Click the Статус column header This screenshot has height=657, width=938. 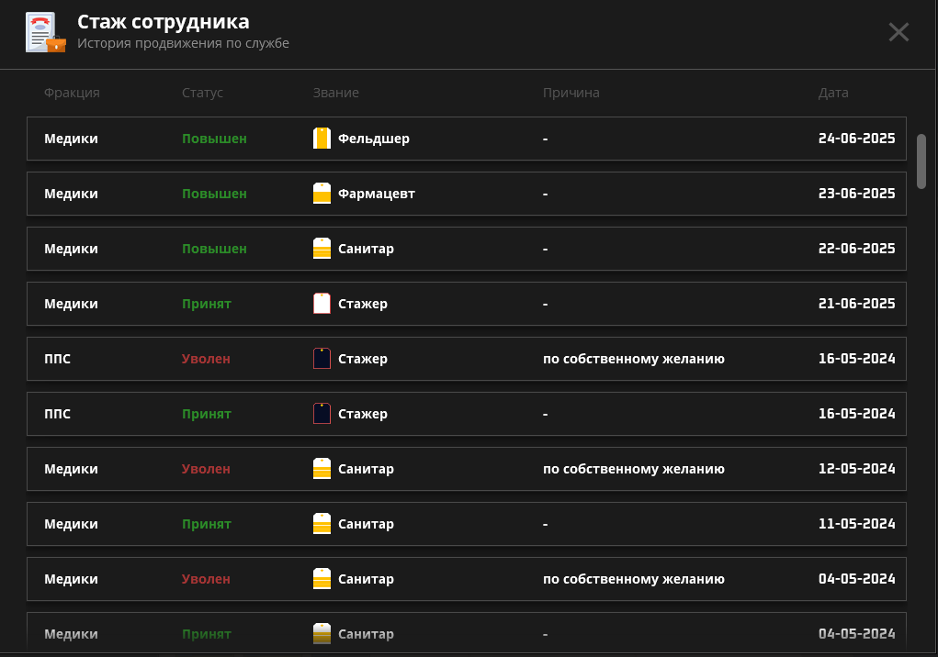click(x=202, y=93)
